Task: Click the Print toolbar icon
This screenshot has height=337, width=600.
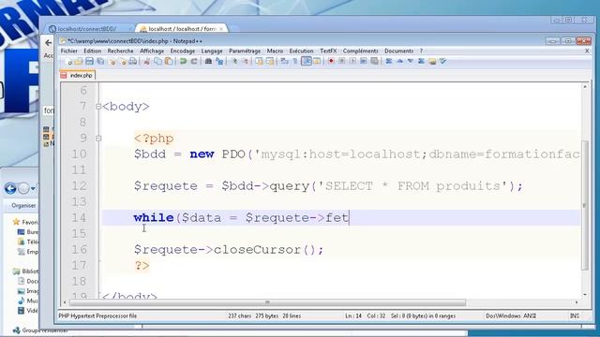Action: [x=132, y=61]
